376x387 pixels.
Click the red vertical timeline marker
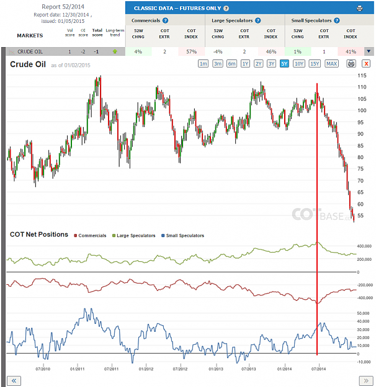[317, 219]
